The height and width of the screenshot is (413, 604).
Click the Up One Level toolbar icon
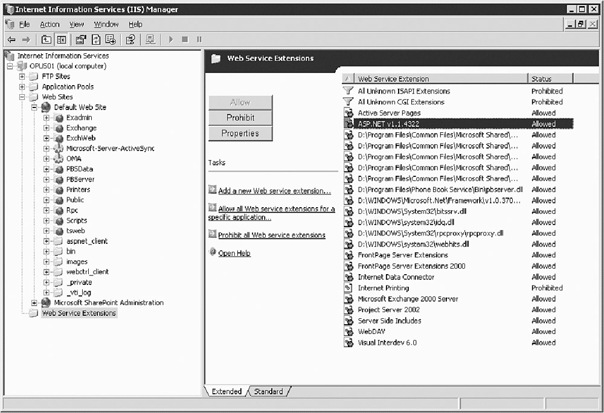(x=47, y=39)
